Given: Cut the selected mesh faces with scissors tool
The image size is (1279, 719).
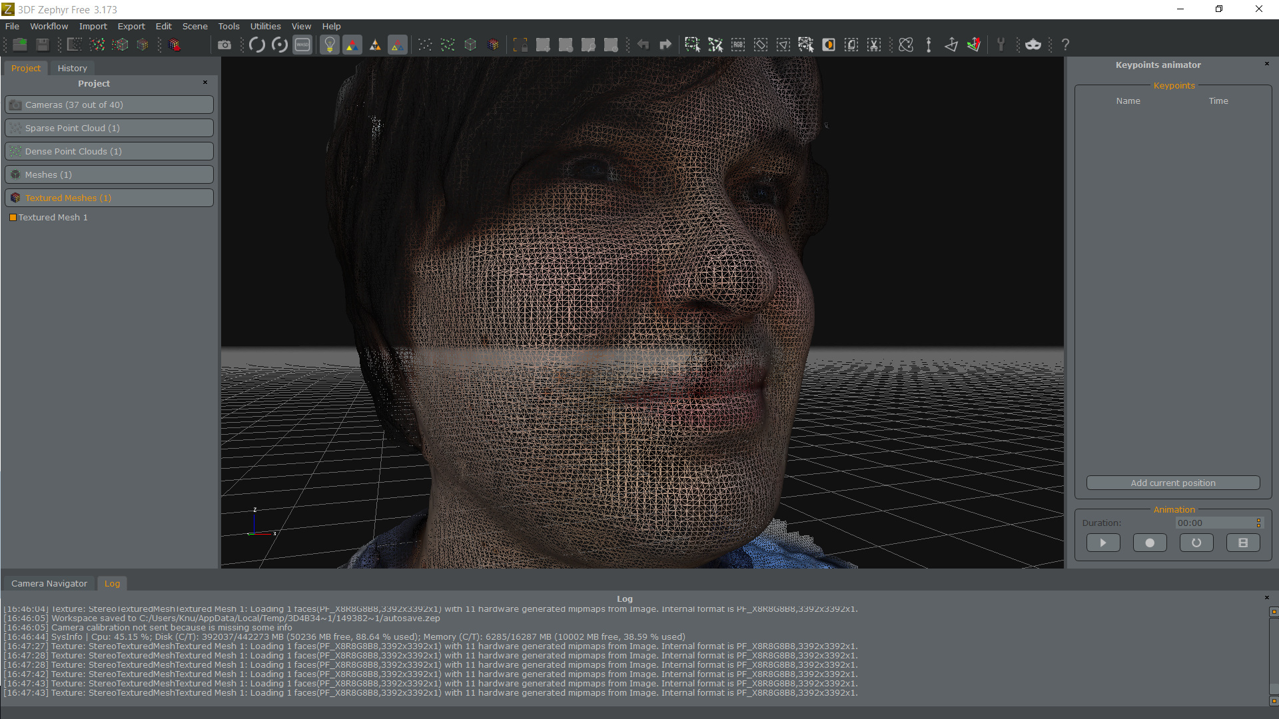Looking at the screenshot, I should (873, 45).
